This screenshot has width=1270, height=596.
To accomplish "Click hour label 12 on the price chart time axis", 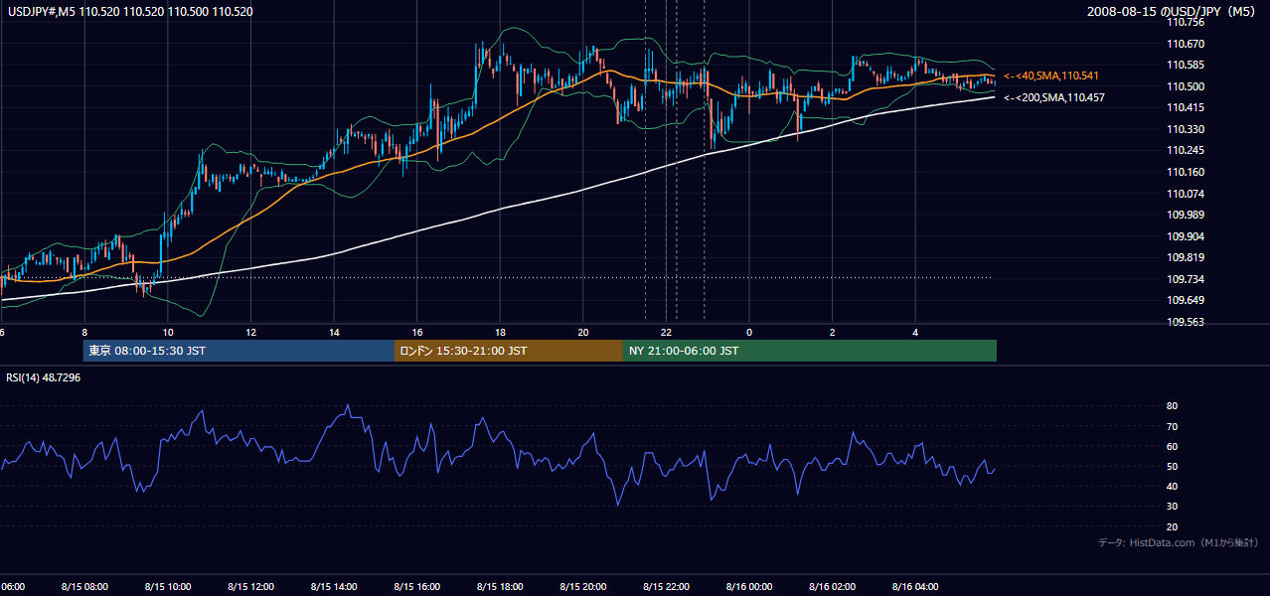I will point(251,332).
